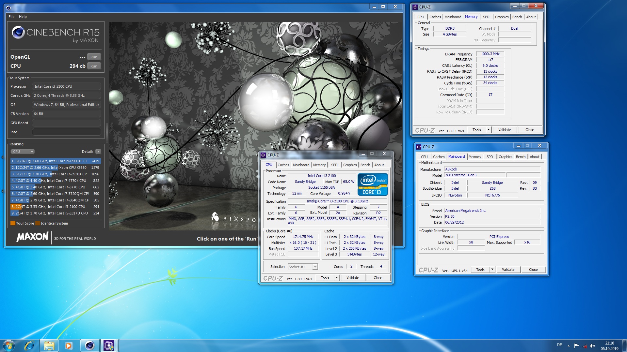
Task: Select the Xeon X5650 ranking row
Action: (56, 168)
